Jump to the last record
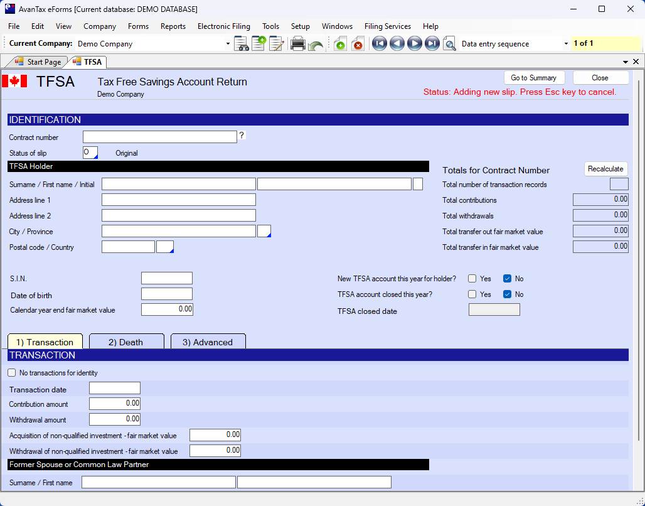This screenshot has width=645, height=506. [432, 44]
